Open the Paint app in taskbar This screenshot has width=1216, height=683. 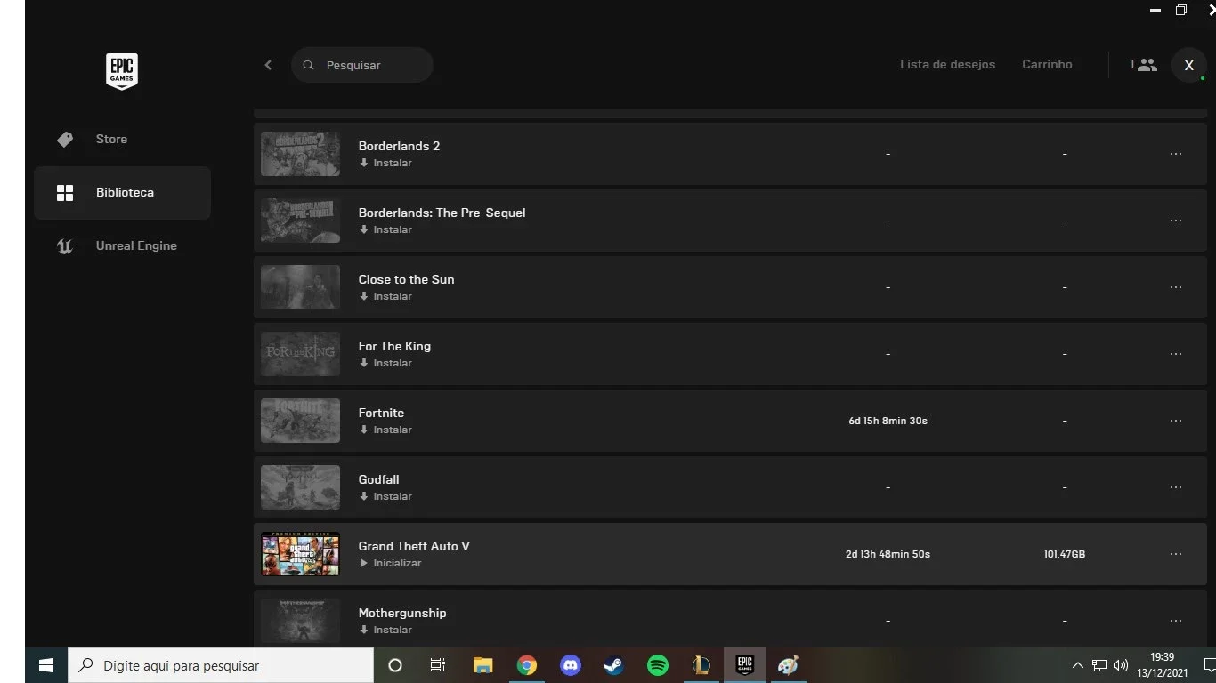tap(789, 665)
